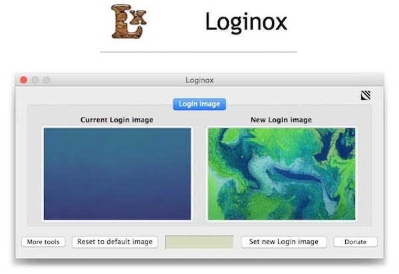
Task: Click the large Loginox heading text
Action: 246,23
